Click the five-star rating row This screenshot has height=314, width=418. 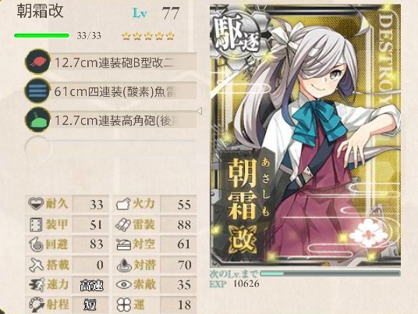(148, 36)
